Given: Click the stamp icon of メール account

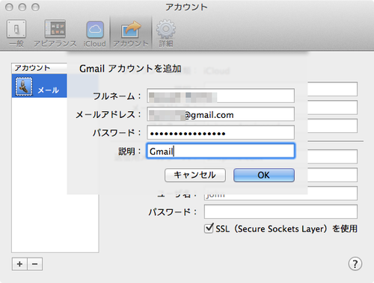Looking at the screenshot, I should click(24, 87).
